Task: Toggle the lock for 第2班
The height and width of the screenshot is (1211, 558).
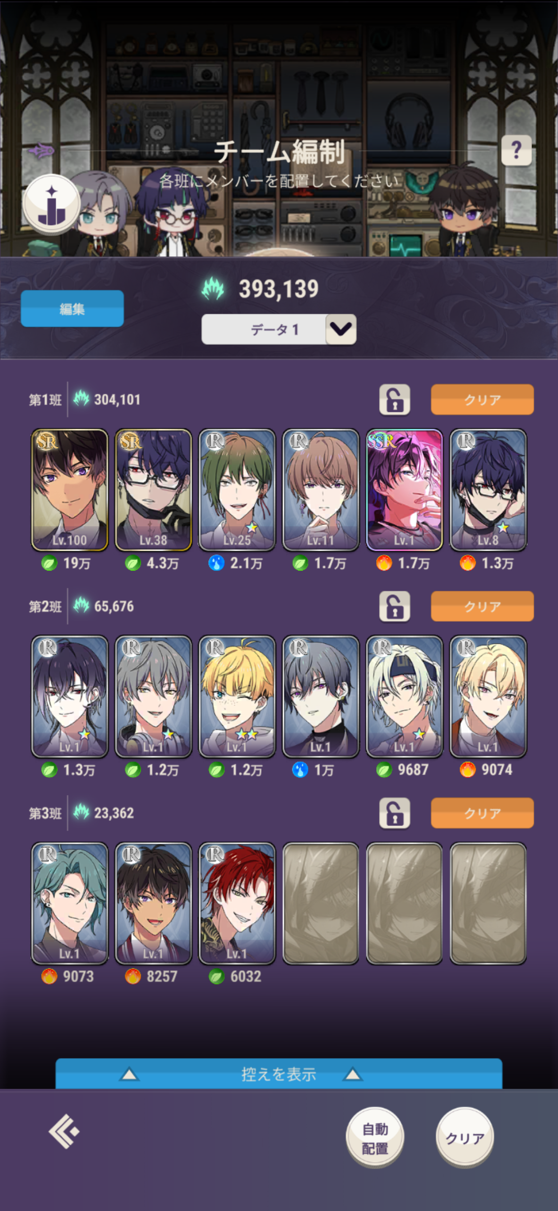Action: tap(395, 606)
